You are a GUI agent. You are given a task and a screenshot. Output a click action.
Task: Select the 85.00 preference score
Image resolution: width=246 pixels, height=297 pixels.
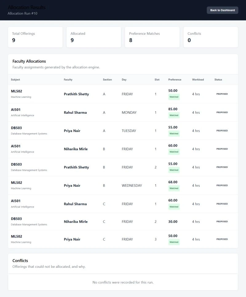point(173,109)
